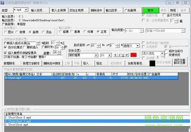Screen dimensions: 191x132
Task: Adjust the ad insert start point stepper
Action: [x=38, y=43]
